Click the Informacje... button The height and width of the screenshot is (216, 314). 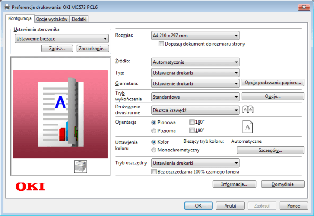pos(234,184)
